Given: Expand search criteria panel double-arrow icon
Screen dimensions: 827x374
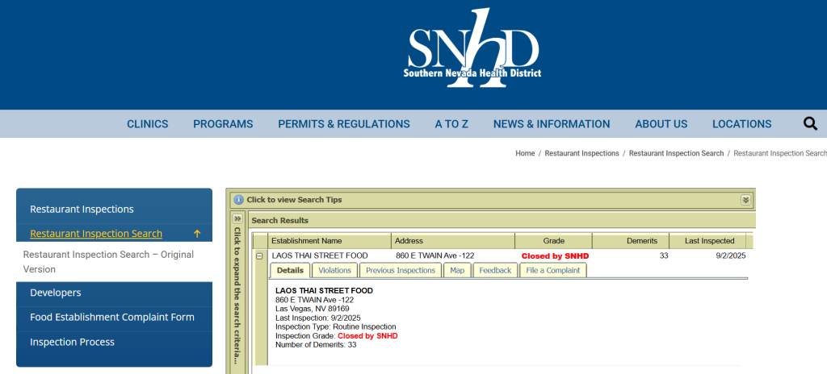Looking at the screenshot, I should point(238,218).
